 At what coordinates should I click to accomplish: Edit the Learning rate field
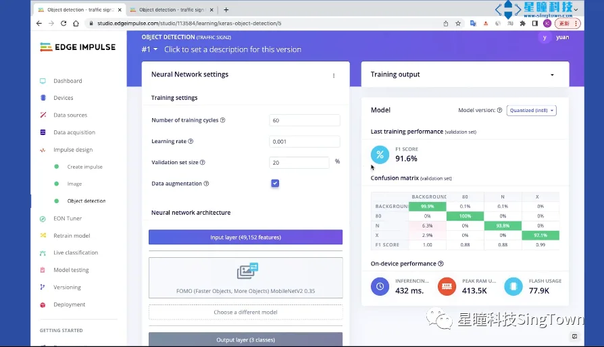[304, 142]
